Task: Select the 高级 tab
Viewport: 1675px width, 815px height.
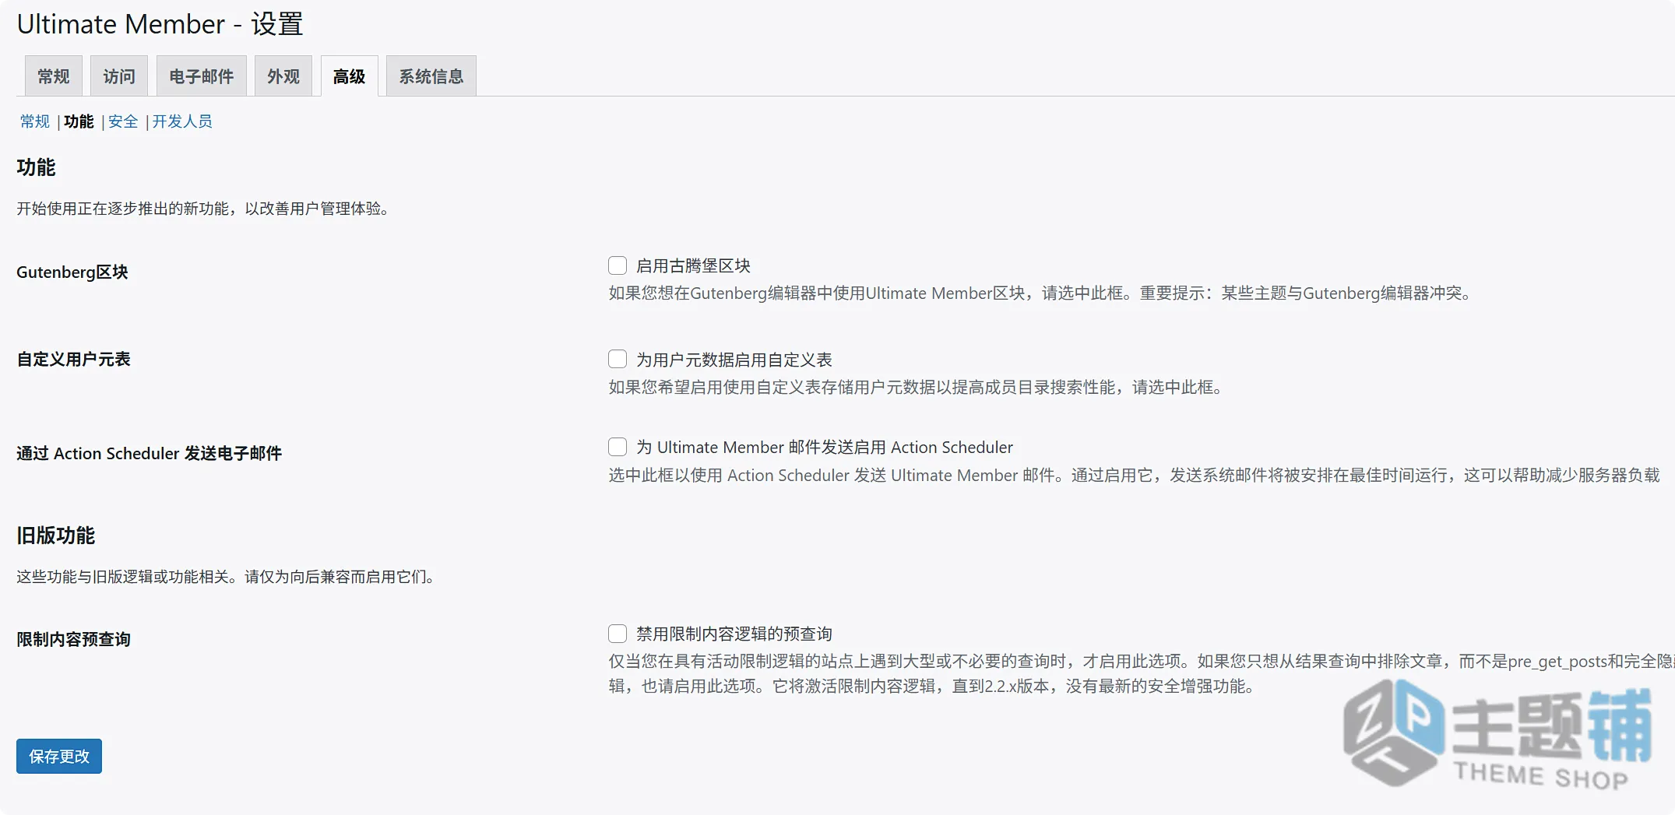Action: [x=349, y=76]
